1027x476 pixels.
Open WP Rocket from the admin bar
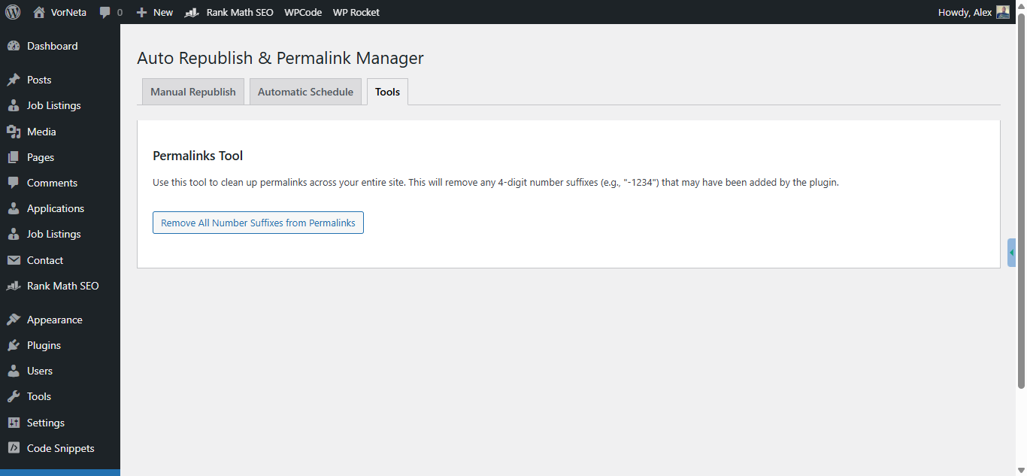356,11
